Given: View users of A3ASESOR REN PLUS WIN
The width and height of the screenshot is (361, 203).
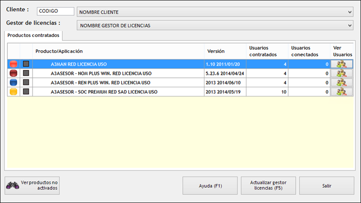Looking at the screenshot, I should click(341, 82).
